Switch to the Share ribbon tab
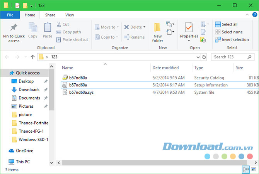 pyautogui.click(x=50, y=15)
